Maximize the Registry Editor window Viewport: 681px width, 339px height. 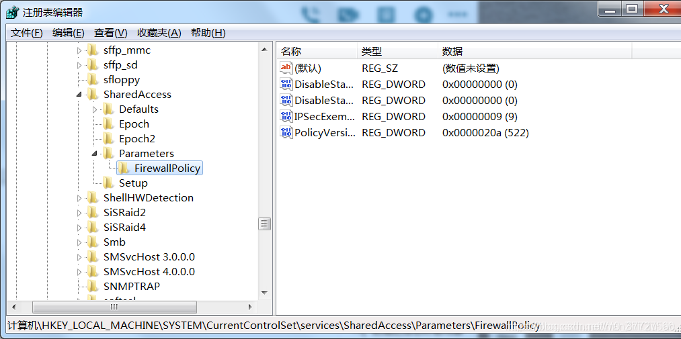point(631,8)
